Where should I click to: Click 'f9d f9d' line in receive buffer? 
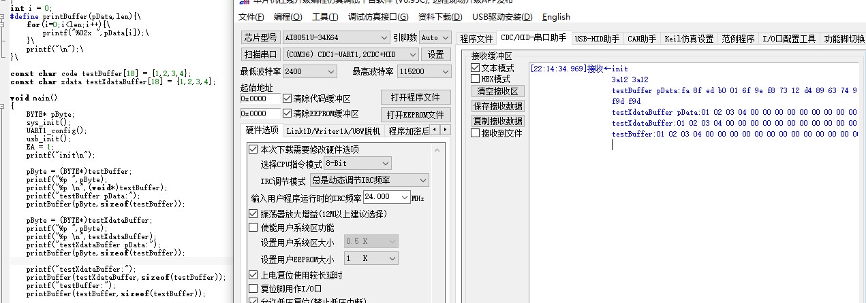(625, 101)
